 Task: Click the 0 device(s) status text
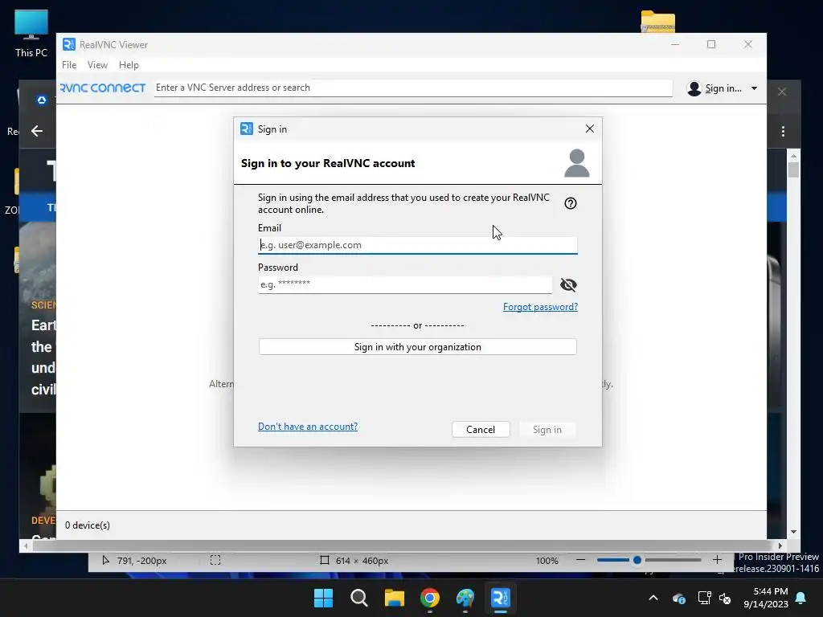click(87, 525)
